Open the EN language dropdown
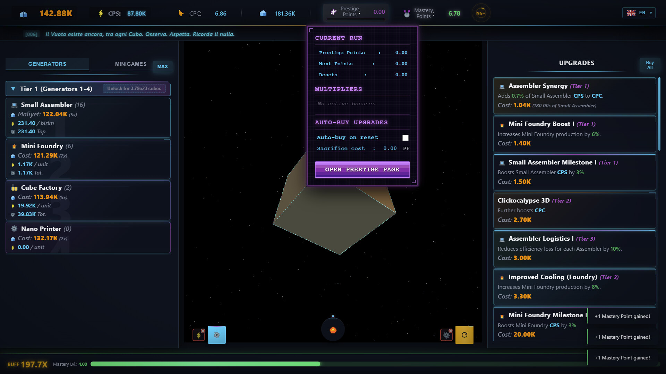Image resolution: width=666 pixels, height=374 pixels. [639, 12]
